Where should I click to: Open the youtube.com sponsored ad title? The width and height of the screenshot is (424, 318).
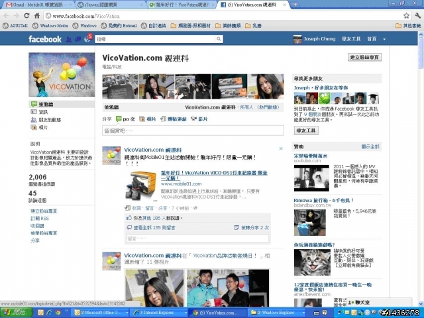[311, 156]
